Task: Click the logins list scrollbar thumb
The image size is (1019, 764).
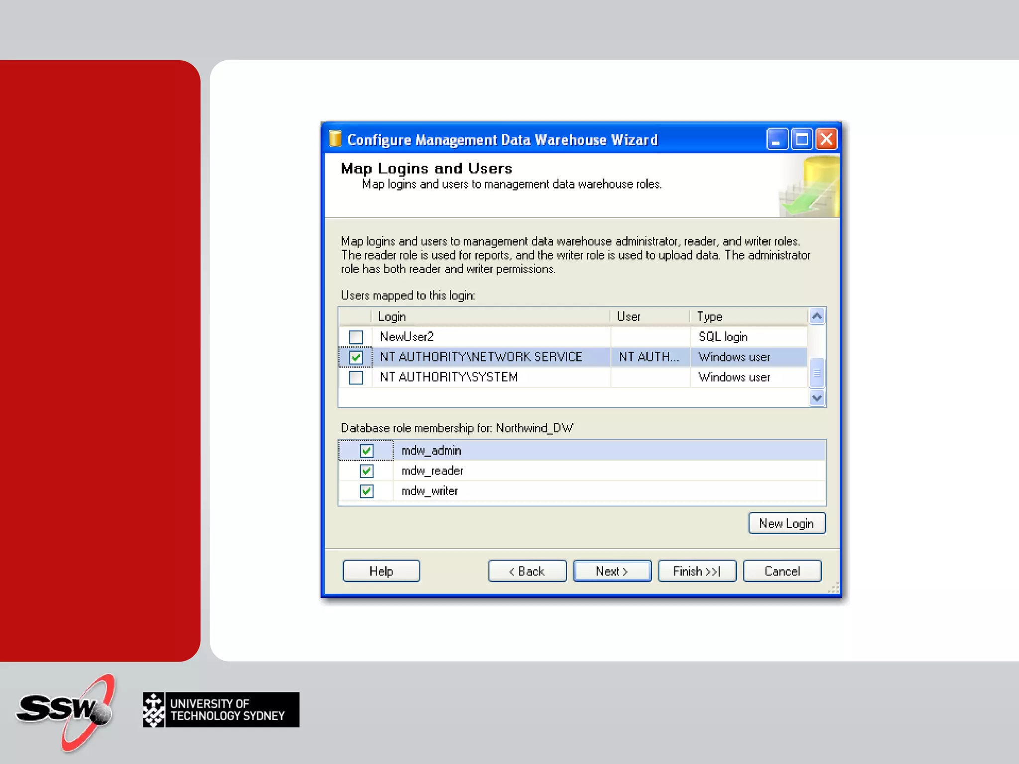Action: click(816, 373)
